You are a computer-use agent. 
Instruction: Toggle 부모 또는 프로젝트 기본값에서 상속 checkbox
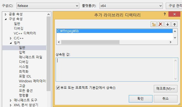click(x=58, y=88)
